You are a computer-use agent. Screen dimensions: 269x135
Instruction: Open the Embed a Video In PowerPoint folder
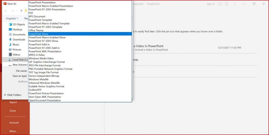click(195, 48)
